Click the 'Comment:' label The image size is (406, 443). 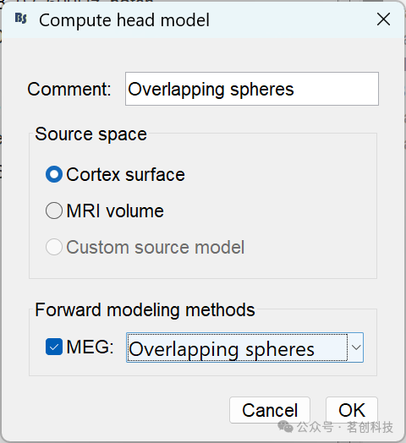(x=69, y=90)
